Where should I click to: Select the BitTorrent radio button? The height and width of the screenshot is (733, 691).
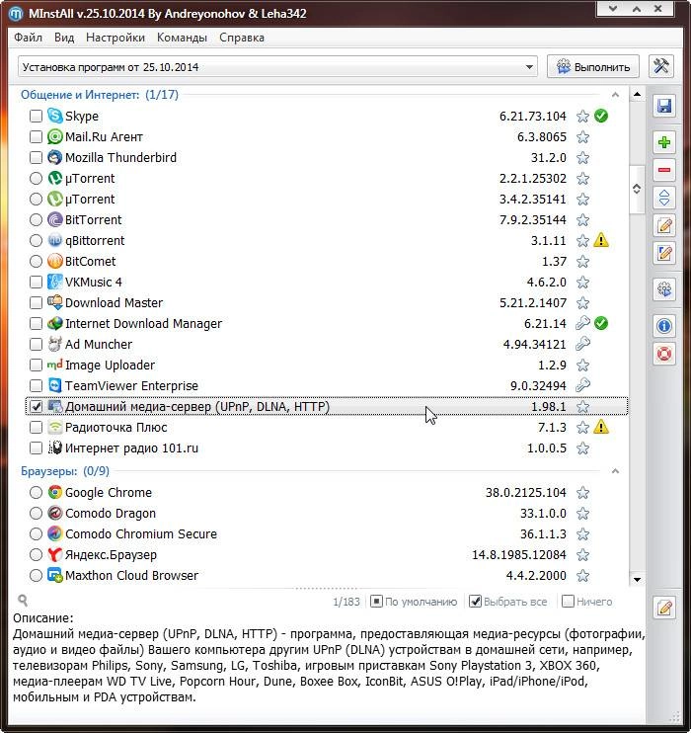[x=36, y=219]
